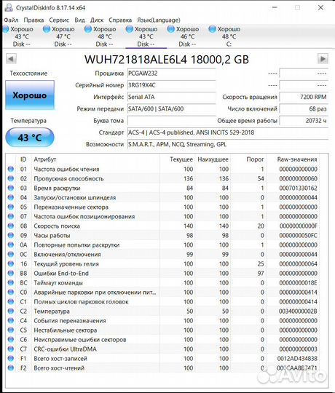The height and width of the screenshot is (393, 335).
Task: Click status orb for Всего хост-чтений
Action: click(11, 368)
